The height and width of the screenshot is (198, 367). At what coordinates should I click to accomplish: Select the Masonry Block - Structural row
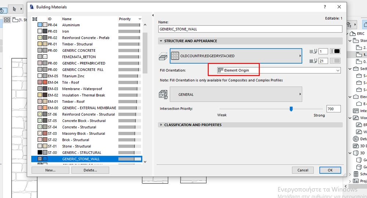(x=87, y=133)
